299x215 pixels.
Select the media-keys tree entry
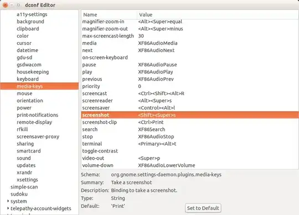(x=39, y=86)
